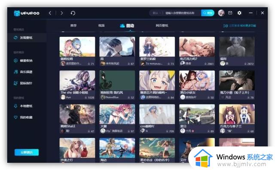Click the star rating 1028

tap(89, 98)
